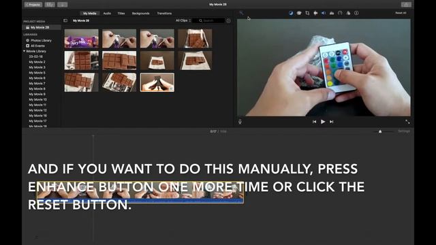Select Photos Library in the sidebar
This screenshot has height=245, width=436.
click(41, 41)
